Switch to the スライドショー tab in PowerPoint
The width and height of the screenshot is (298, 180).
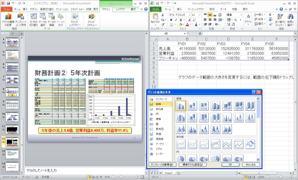77,9
